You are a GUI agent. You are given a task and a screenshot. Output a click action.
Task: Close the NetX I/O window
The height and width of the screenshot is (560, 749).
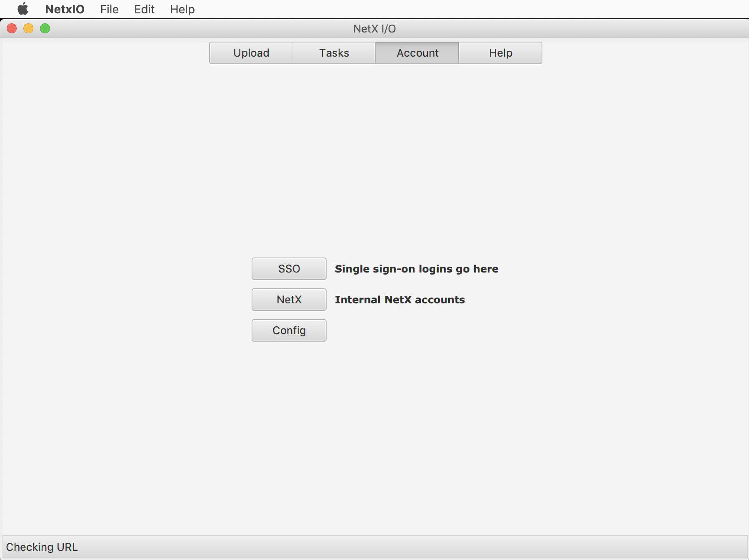point(12,28)
